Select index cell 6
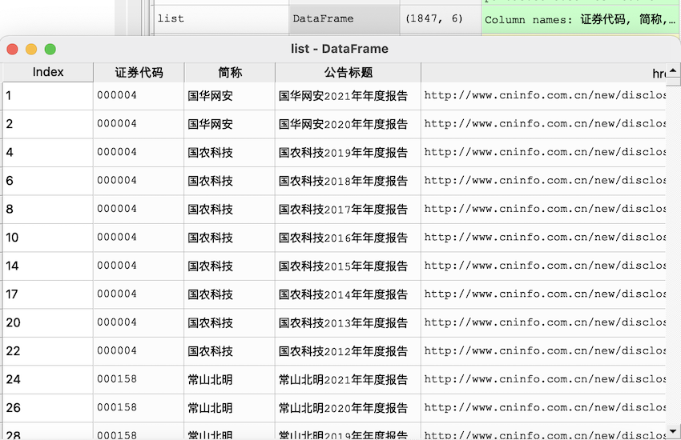This screenshot has height=440, width=681. (48, 181)
